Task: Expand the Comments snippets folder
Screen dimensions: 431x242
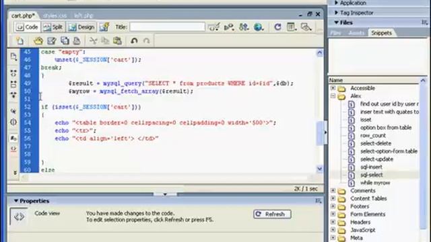Action: point(333,190)
